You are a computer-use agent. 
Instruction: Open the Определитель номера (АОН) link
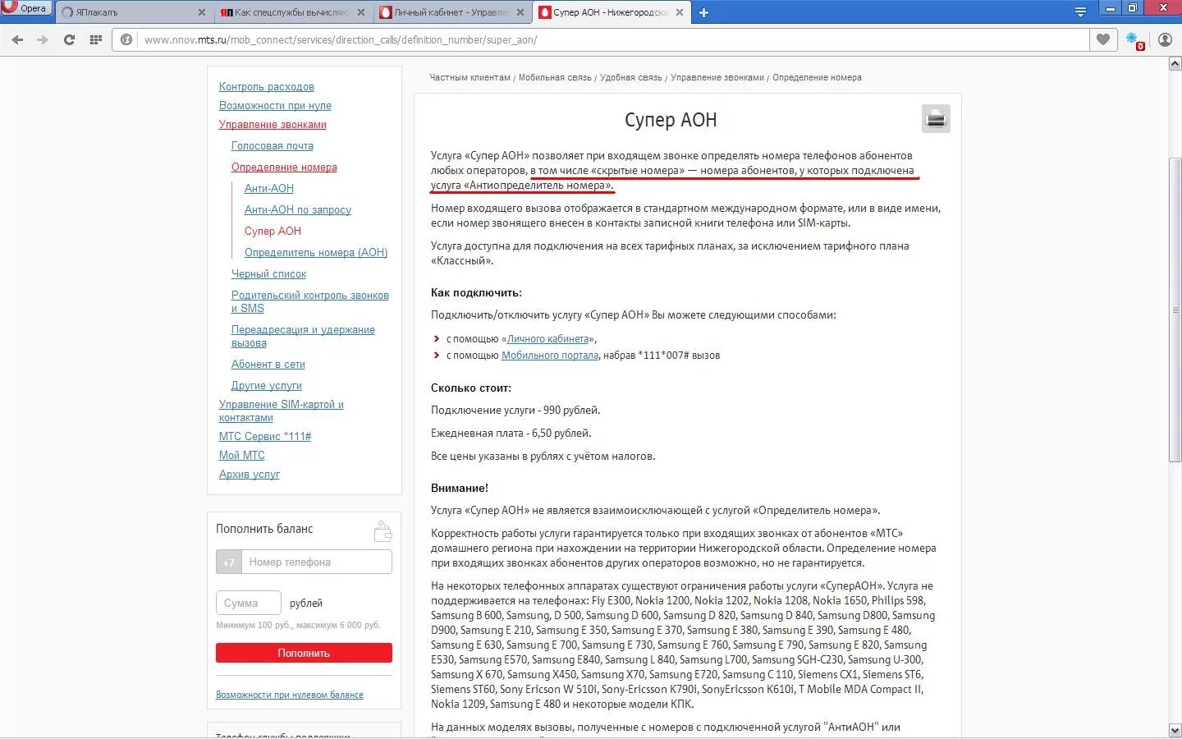(316, 252)
